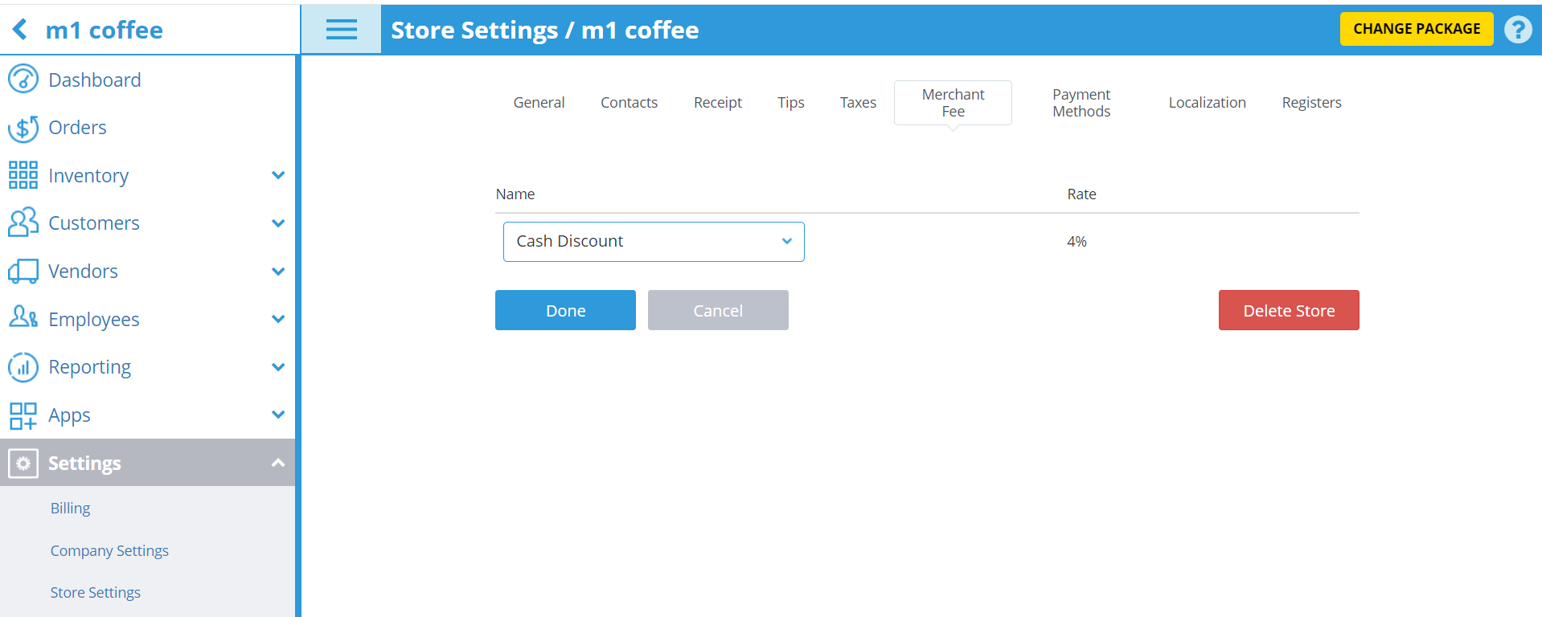1542x617 pixels.
Task: Collapse the Settings submenu chevron
Action: tap(278, 463)
